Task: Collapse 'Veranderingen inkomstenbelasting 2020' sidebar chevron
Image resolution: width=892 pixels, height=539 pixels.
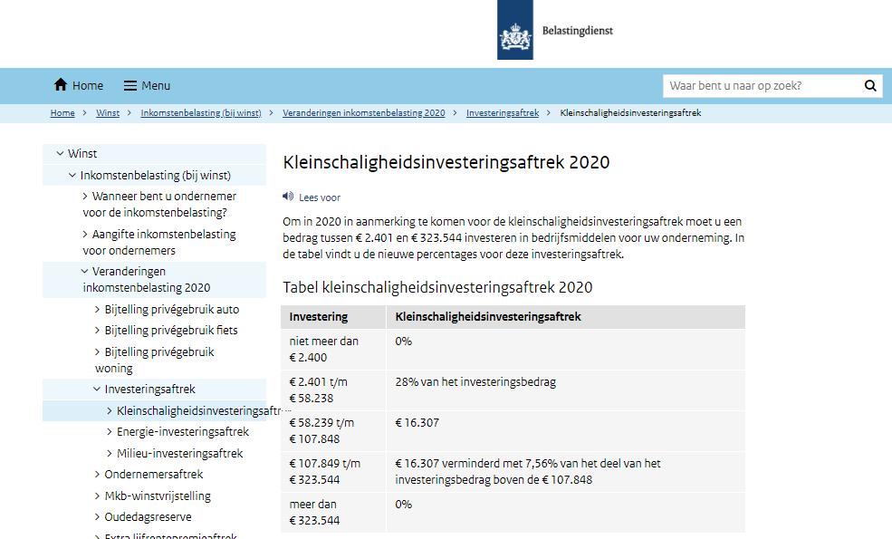Action: point(85,272)
